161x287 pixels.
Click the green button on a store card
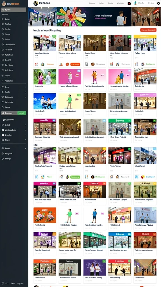pyautogui.click(x=75, y=177)
